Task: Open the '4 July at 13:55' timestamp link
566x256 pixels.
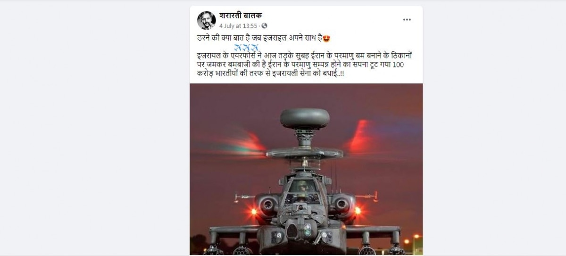Action: pyautogui.click(x=238, y=26)
